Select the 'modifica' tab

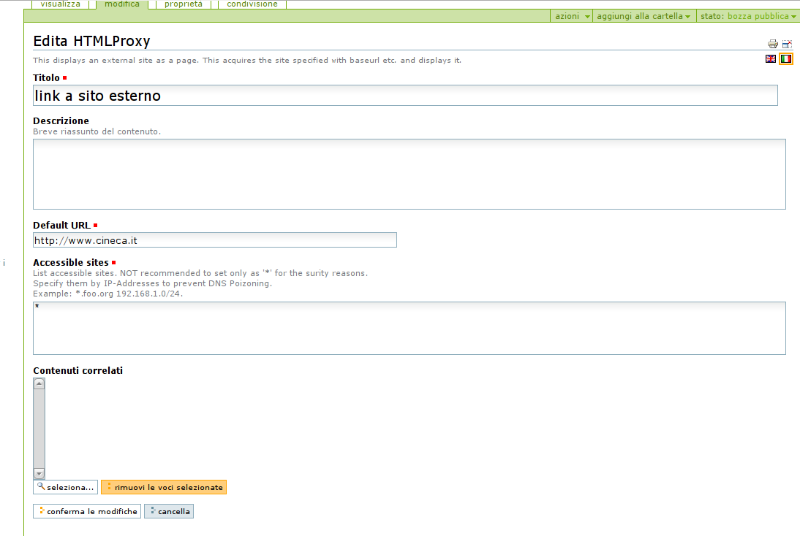122,4
